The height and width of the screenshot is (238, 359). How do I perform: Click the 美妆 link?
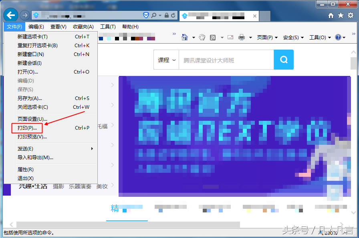(102, 186)
